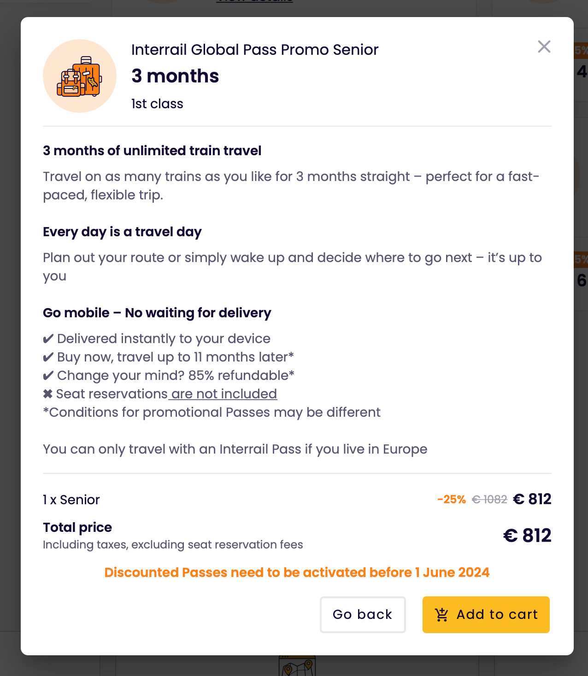Viewport: 588px width, 676px height.
Task: Click the '1 x Senior' line item
Action: [x=71, y=500]
